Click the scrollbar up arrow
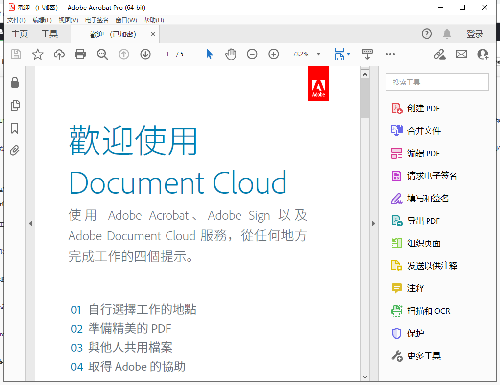The height and width of the screenshot is (385, 500). tap(365, 74)
